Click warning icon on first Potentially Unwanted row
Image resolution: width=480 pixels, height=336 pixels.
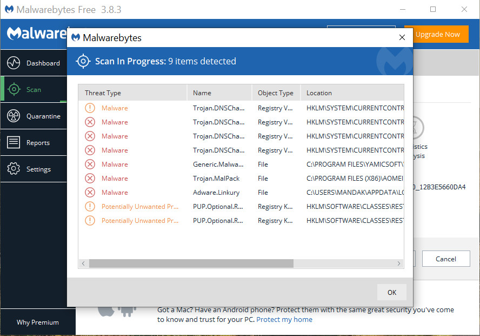pyautogui.click(x=90, y=207)
